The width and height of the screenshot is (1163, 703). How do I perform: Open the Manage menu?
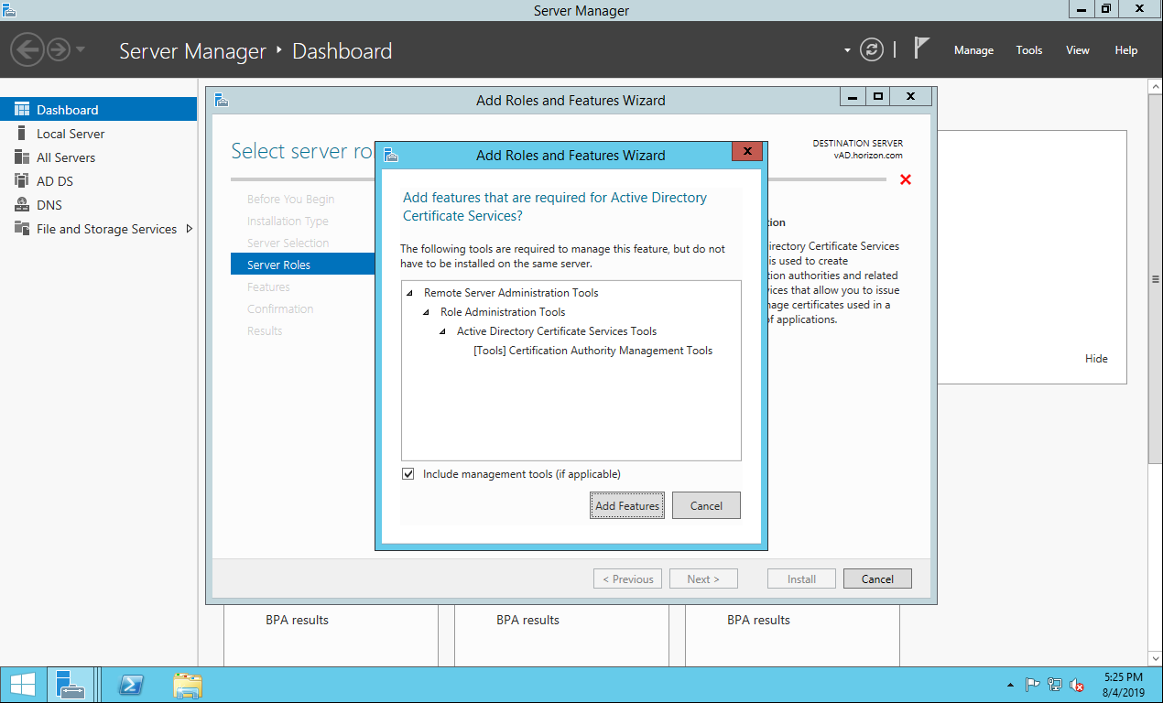[x=973, y=50]
